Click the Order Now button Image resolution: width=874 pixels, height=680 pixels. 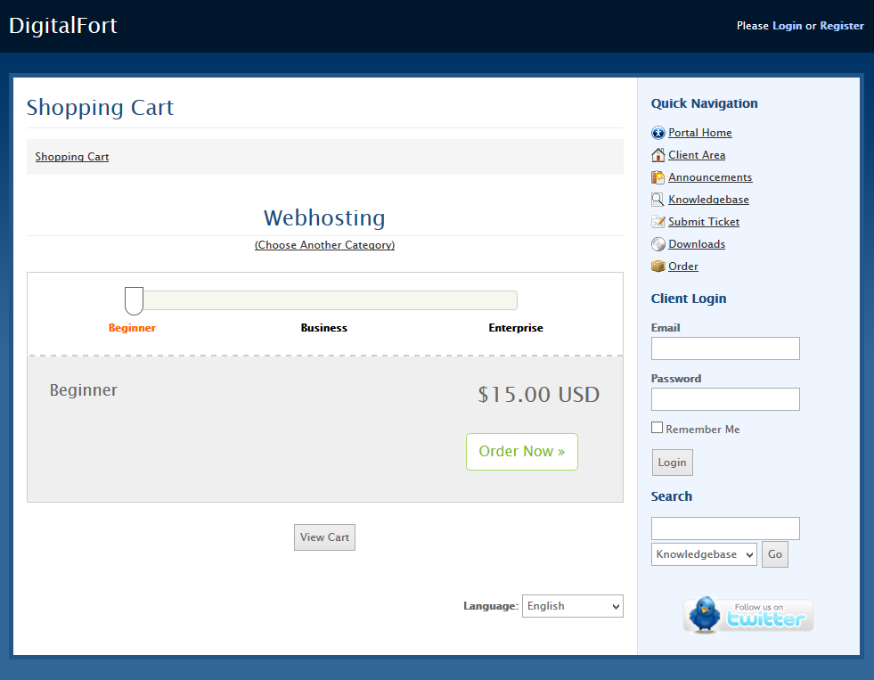pyautogui.click(x=522, y=452)
